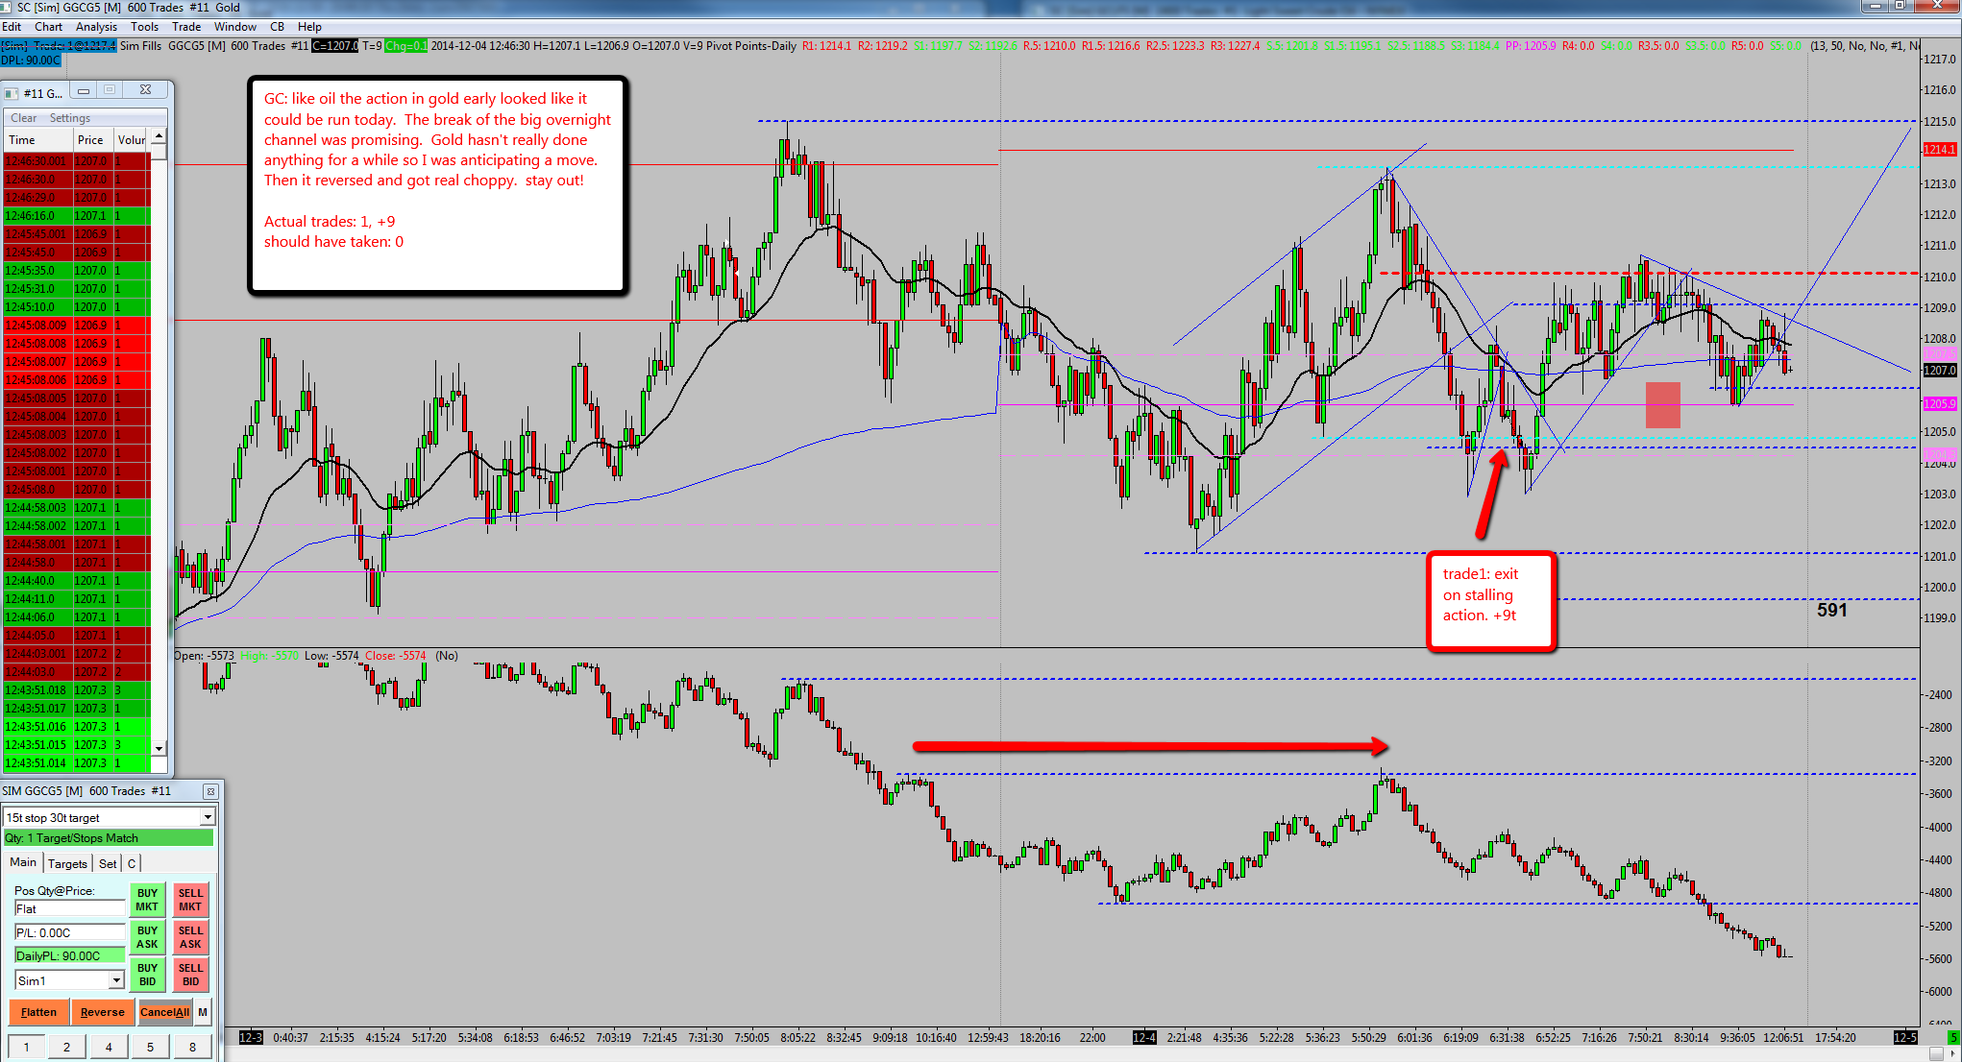
Task: Minimize the #11 G... Time and Sales window
Action: pyautogui.click(x=84, y=90)
